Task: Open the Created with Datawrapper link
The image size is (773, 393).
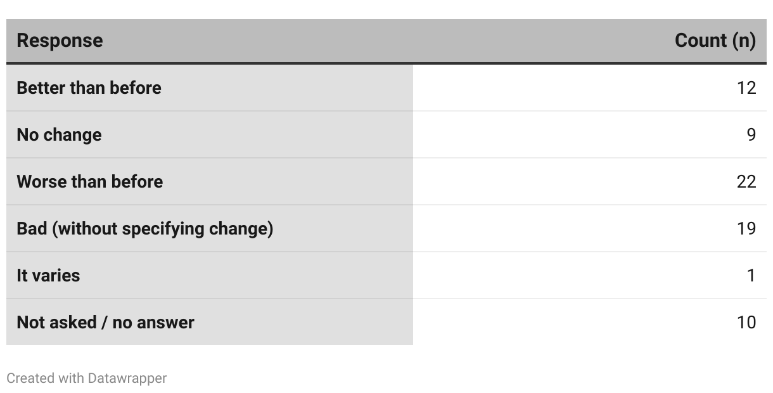Action: click(86, 378)
